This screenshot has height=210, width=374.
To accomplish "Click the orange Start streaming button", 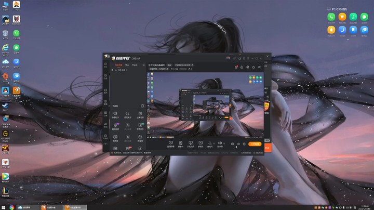I will click(255, 144).
